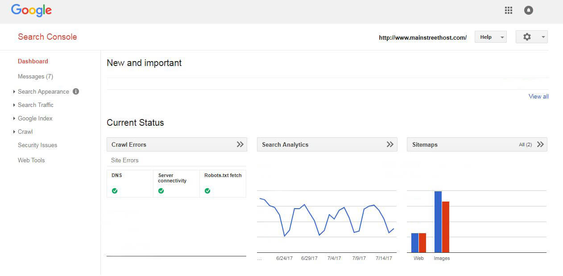This screenshot has width=563, height=276.
Task: Click the mainstreethost.com site URL
Action: pyautogui.click(x=422, y=37)
